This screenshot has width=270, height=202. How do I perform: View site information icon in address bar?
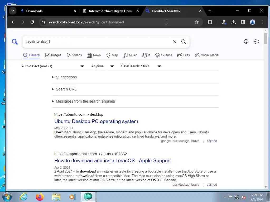click(44, 22)
